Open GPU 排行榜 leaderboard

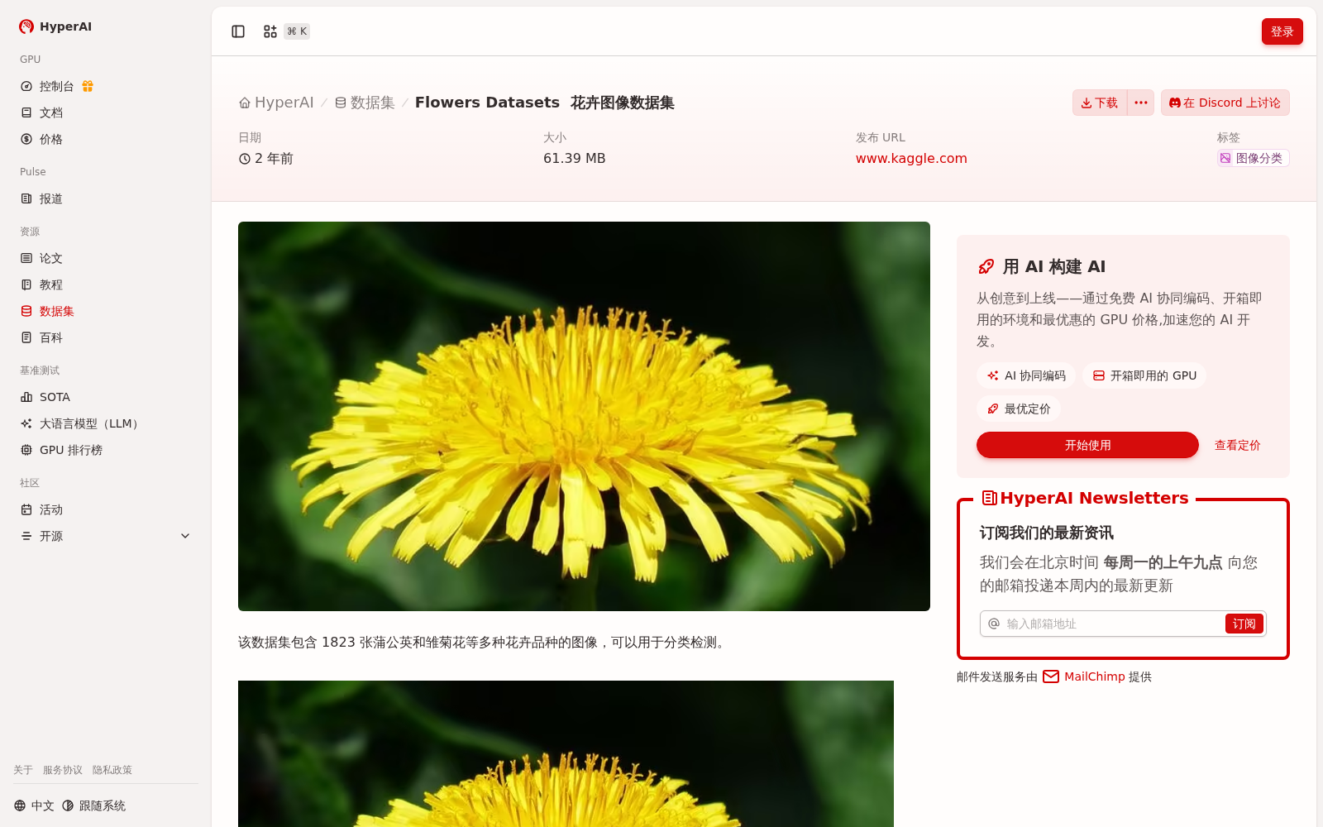pos(106,450)
